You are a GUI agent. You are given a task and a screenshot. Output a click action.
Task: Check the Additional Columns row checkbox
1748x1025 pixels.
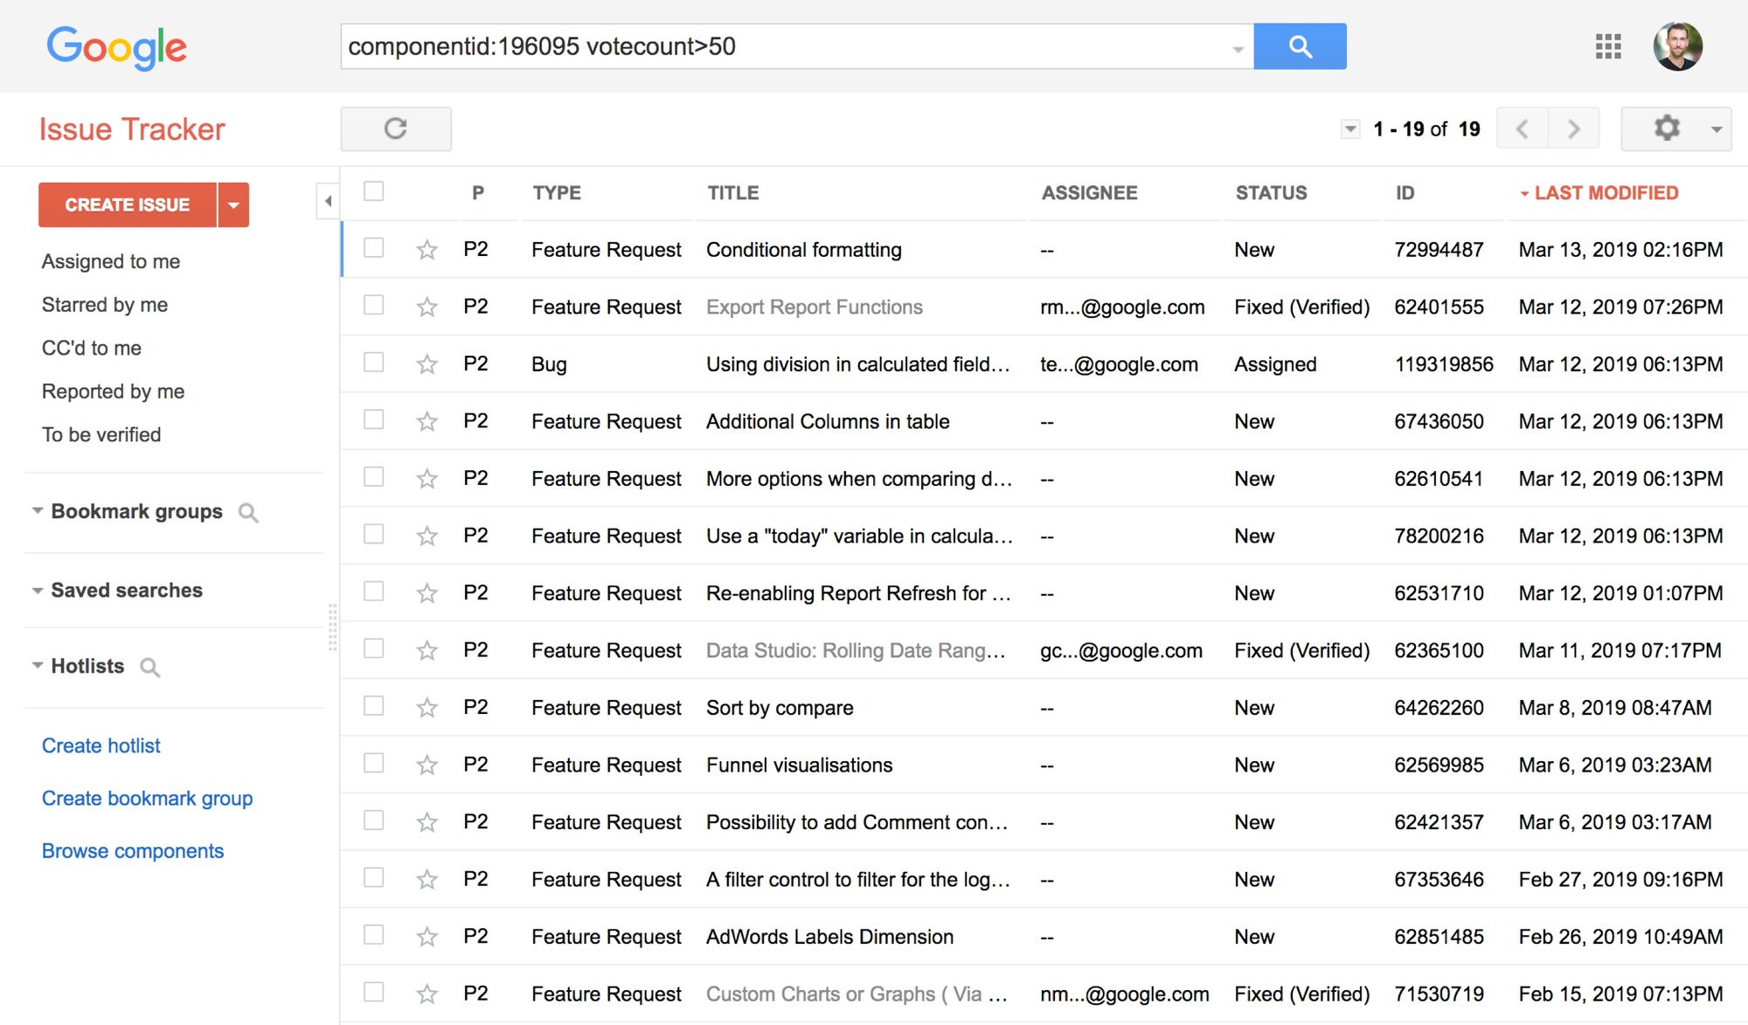374,419
